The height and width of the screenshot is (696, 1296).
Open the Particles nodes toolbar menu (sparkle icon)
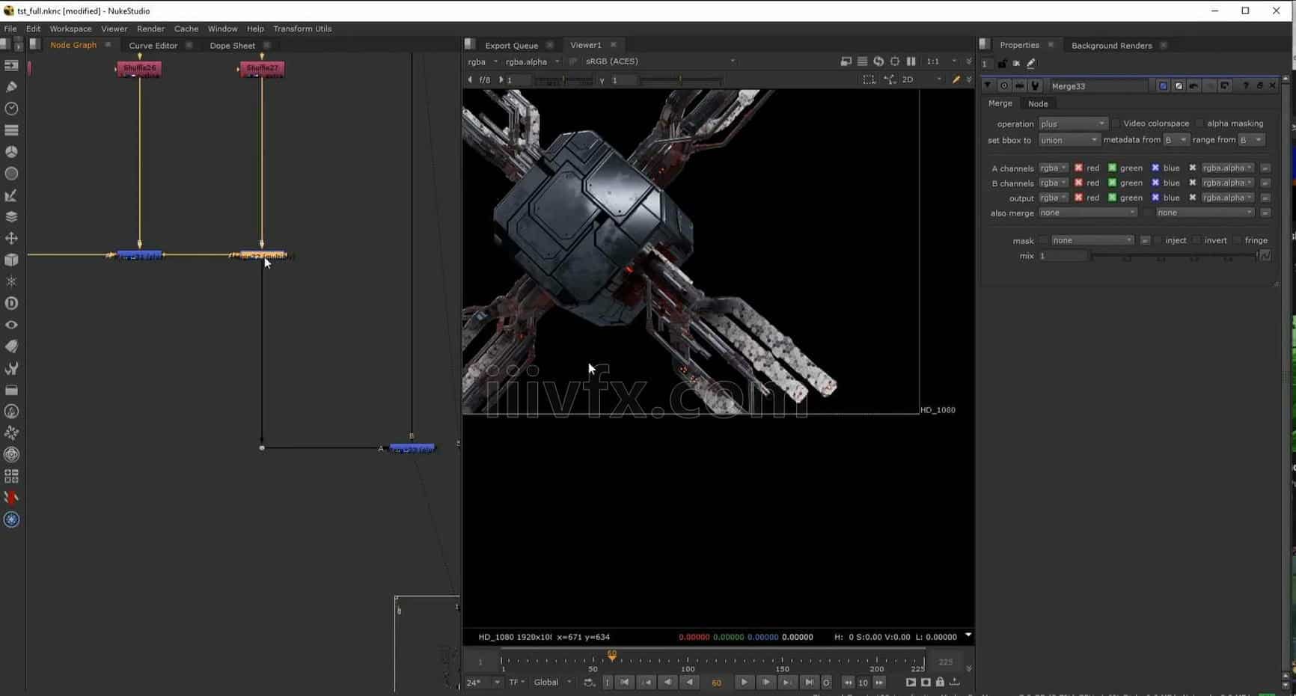point(11,281)
